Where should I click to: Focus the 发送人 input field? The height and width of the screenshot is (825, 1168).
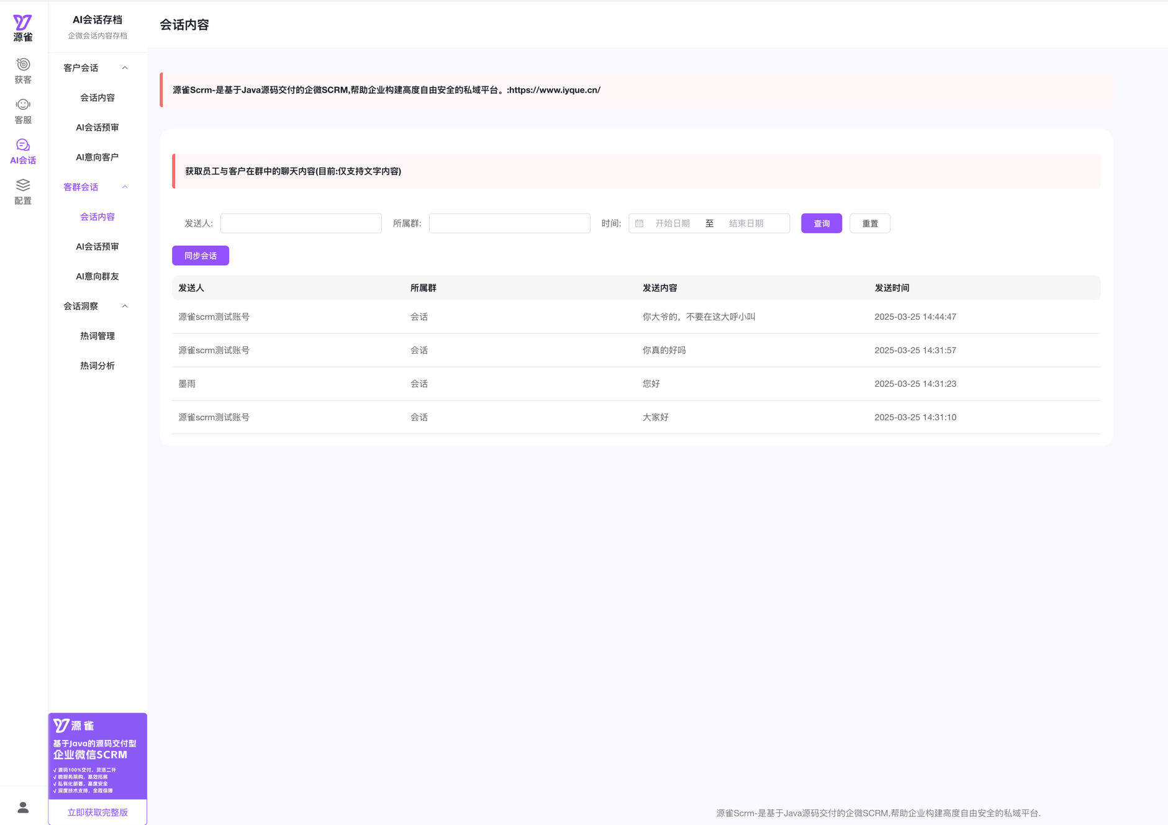(301, 223)
